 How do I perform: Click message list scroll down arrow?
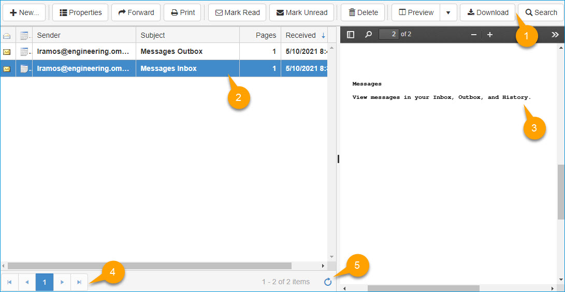(332, 257)
